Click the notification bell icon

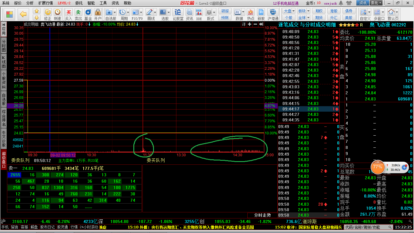click(x=341, y=3)
